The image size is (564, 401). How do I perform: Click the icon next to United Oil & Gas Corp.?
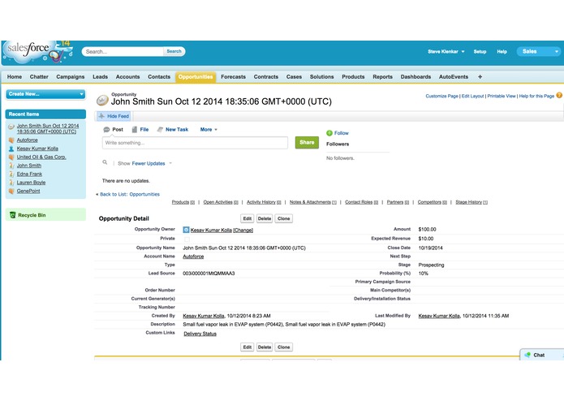click(11, 157)
